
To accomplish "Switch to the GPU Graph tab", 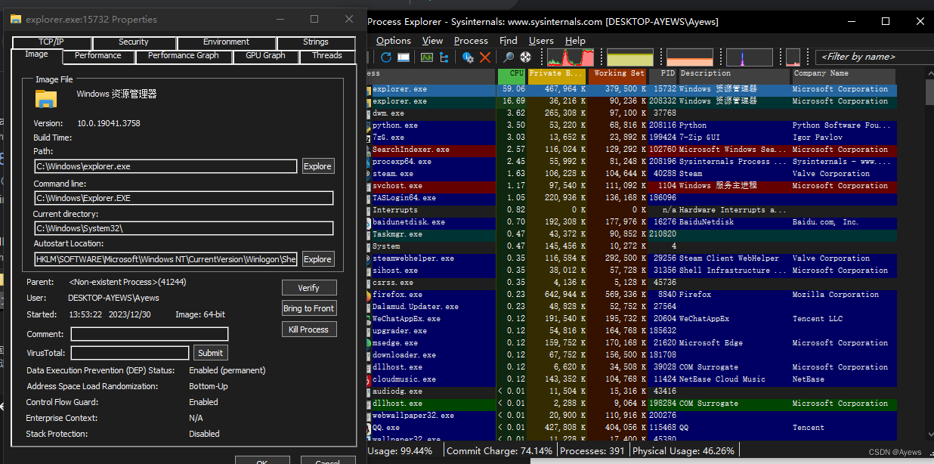I will [265, 56].
